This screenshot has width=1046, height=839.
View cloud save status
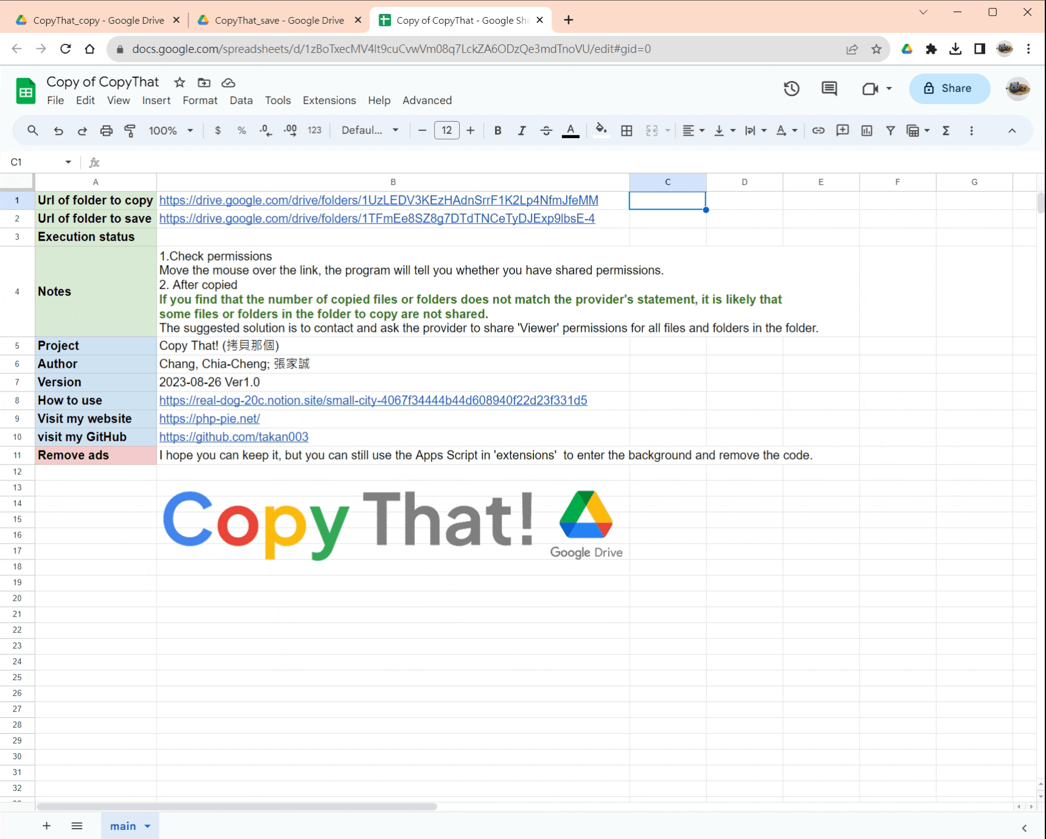(x=228, y=83)
